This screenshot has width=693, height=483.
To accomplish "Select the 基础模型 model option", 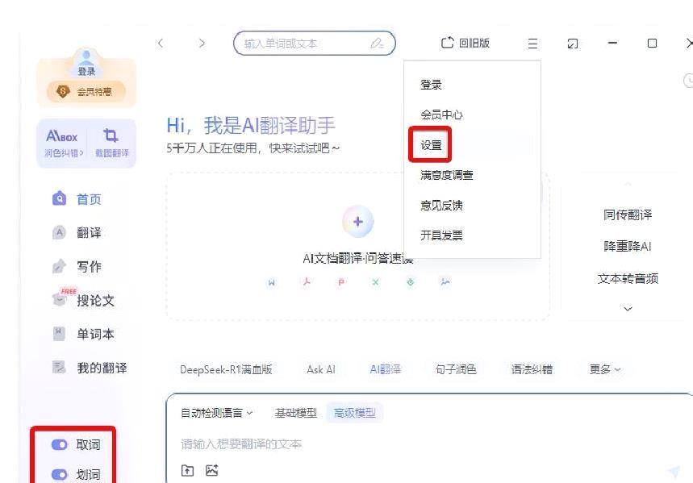I will point(295,413).
